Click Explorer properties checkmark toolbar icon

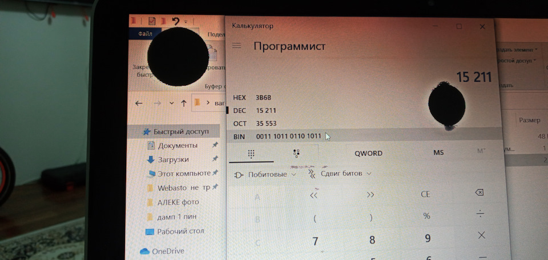152,21
